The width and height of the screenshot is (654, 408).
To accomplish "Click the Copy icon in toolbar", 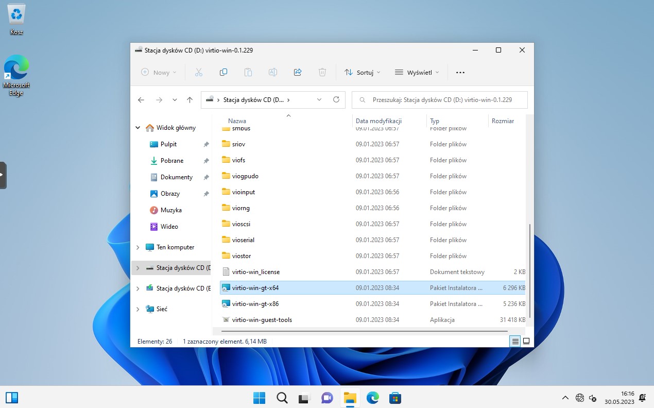I will 223,73.
